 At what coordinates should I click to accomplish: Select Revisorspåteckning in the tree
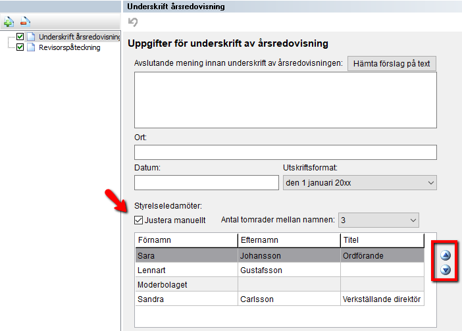pyautogui.click(x=69, y=47)
